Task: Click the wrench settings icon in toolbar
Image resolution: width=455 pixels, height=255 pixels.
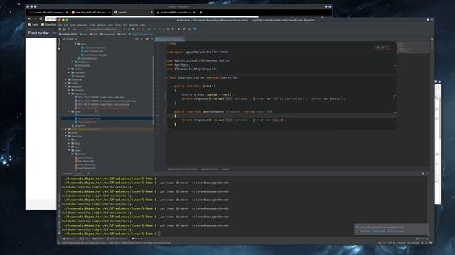Action: click(x=178, y=29)
